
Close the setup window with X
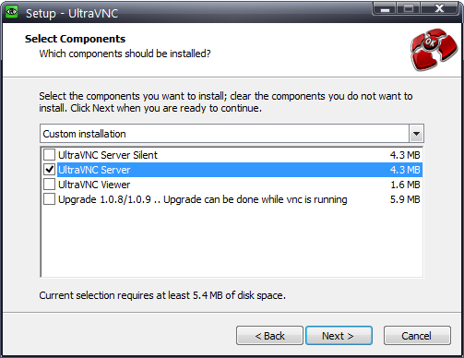[439, 8]
